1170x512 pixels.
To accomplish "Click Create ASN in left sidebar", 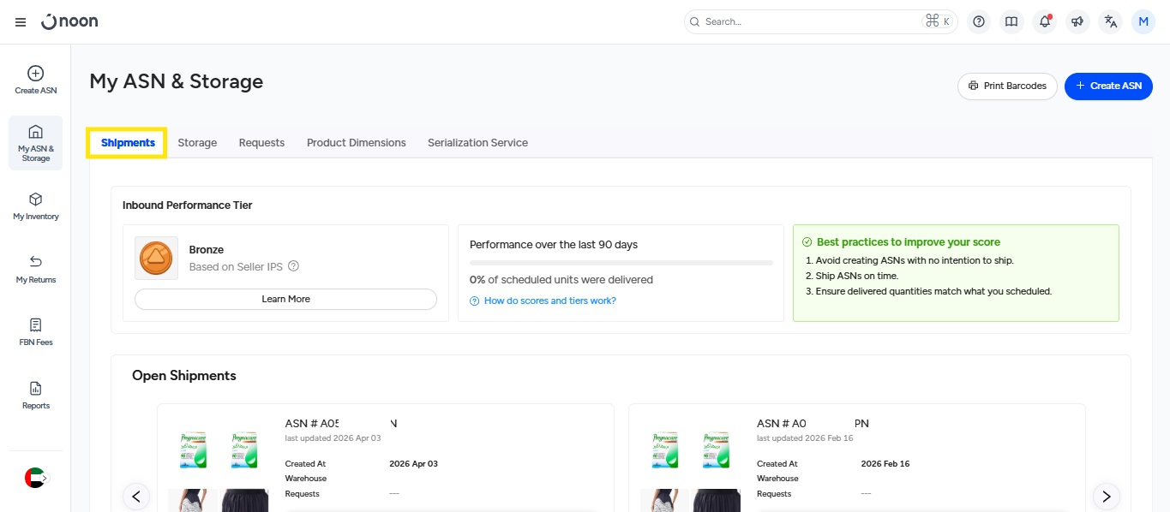I will pyautogui.click(x=36, y=80).
